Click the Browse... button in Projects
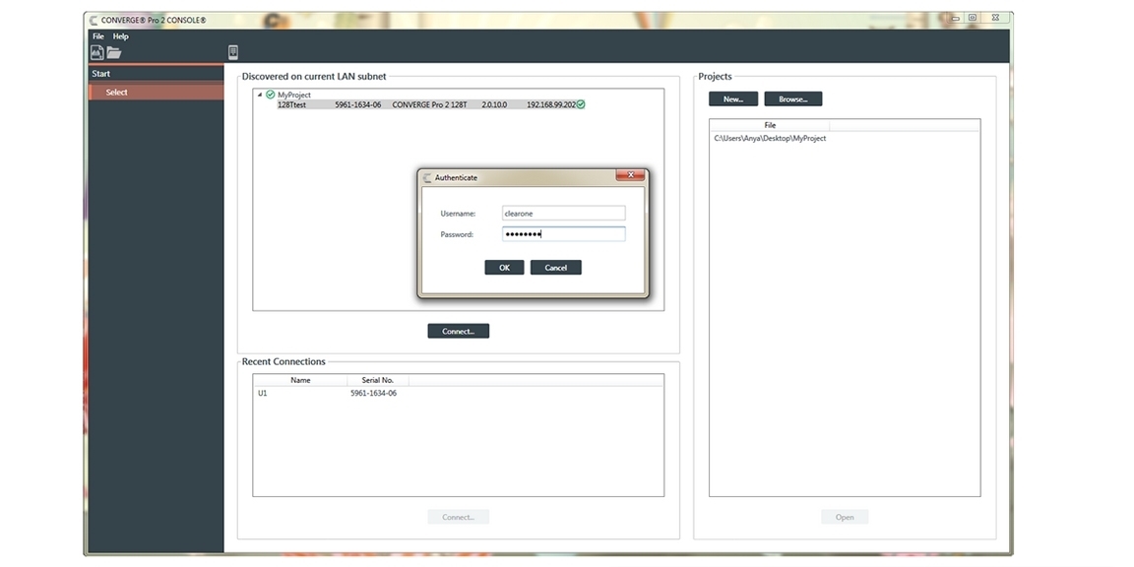Viewport: 1134px width, 567px height. pos(792,99)
